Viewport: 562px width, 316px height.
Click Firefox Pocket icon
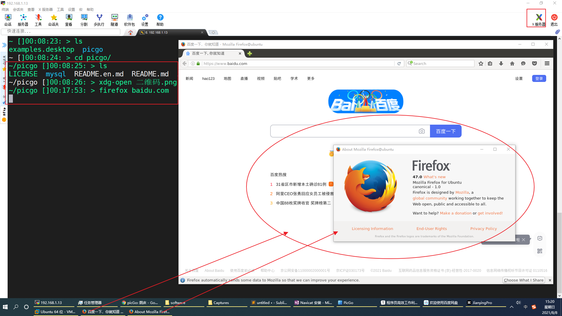click(534, 63)
